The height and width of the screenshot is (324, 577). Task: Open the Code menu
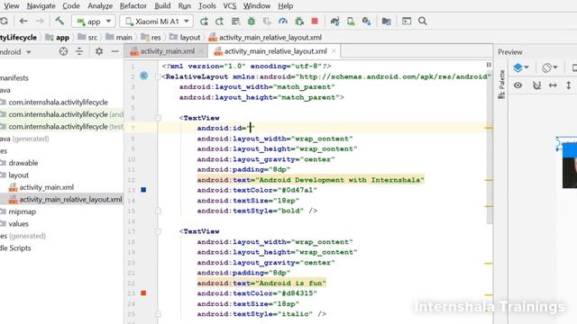[71, 6]
